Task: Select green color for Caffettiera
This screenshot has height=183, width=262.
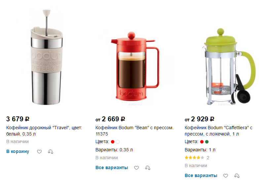Action: tap(207, 142)
